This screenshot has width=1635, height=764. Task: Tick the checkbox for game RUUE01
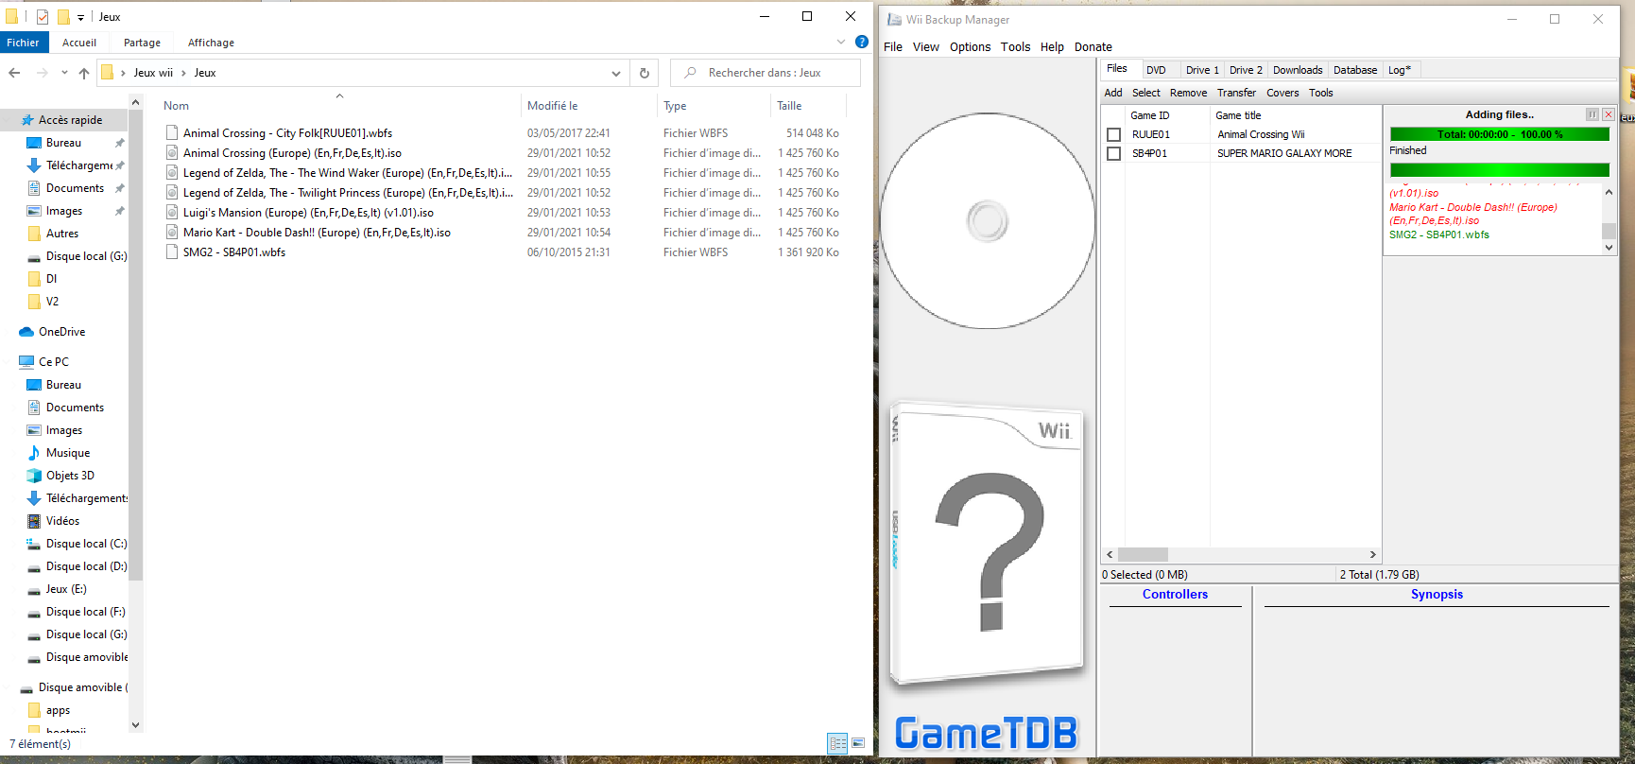(x=1114, y=135)
